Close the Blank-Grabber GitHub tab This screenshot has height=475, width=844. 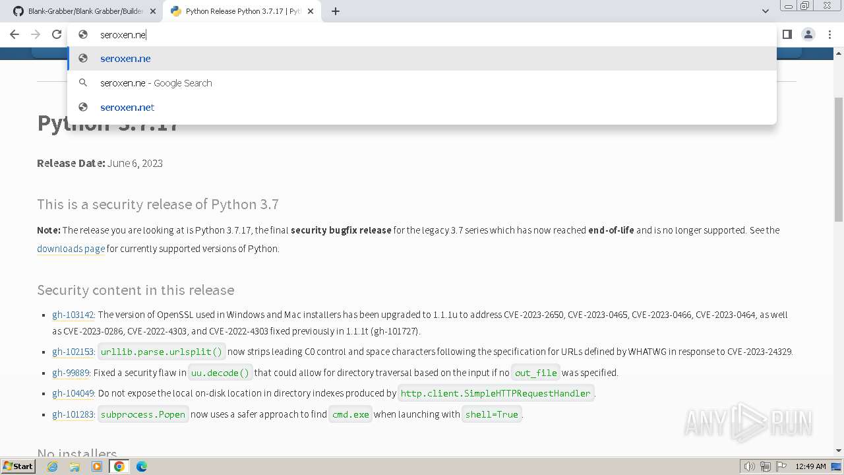point(153,11)
